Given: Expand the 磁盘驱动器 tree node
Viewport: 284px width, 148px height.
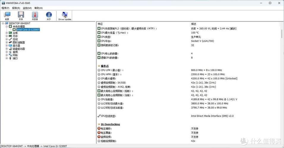Looking at the screenshot, I should (x=7, y=49).
